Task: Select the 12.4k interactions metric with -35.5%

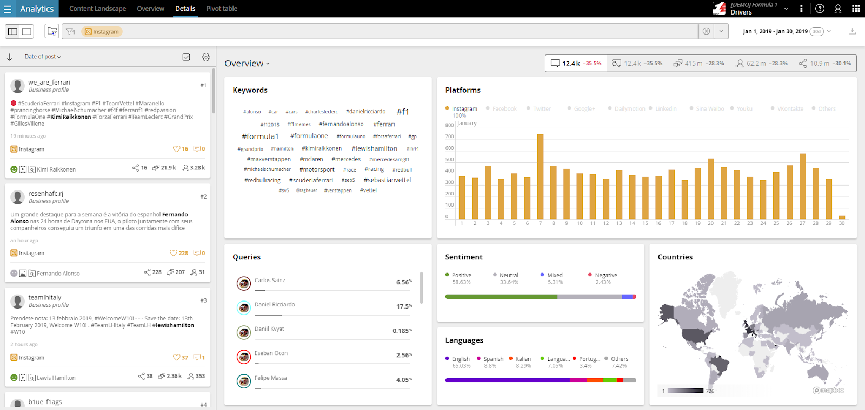Action: pos(637,63)
